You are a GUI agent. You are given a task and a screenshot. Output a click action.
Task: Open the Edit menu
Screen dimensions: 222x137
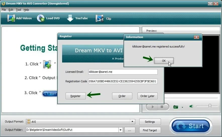11,10
